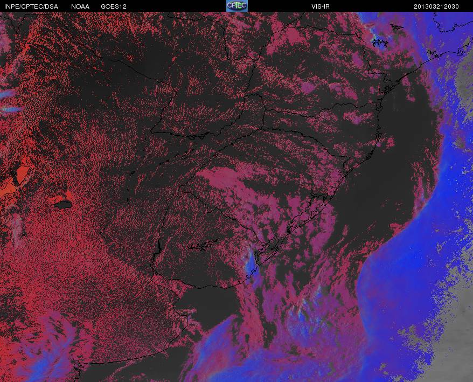The image size is (473, 382).
Task: Select the INPE/CPTEC/DSA header label
Action: click(31, 6)
